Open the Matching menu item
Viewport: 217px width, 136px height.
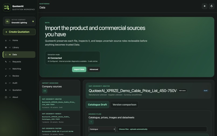click(x=19, y=69)
